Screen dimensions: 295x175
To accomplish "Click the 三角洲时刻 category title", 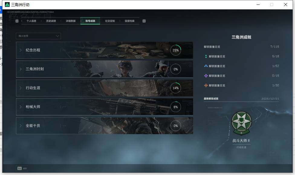I will [x=35, y=69].
